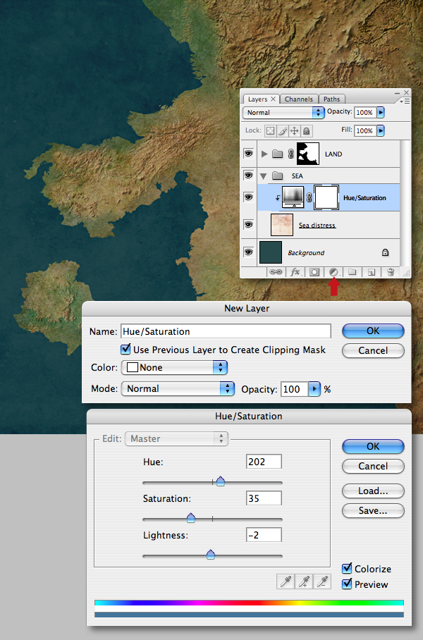Click the Lightness value field -2

[x=264, y=535]
